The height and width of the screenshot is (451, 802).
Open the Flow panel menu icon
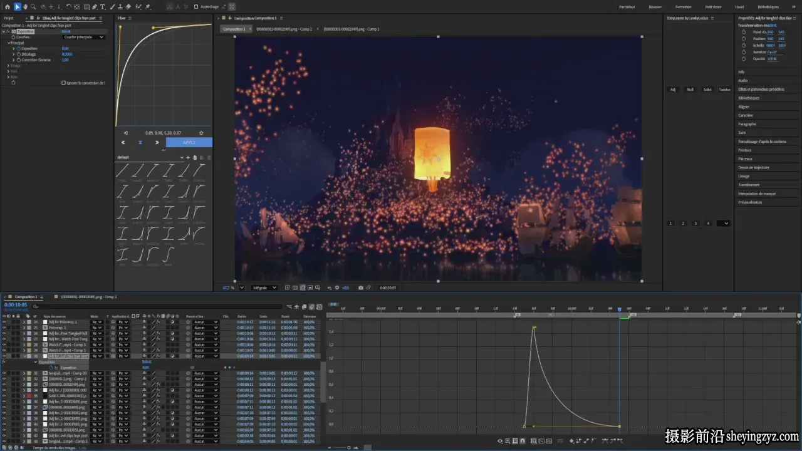(130, 18)
